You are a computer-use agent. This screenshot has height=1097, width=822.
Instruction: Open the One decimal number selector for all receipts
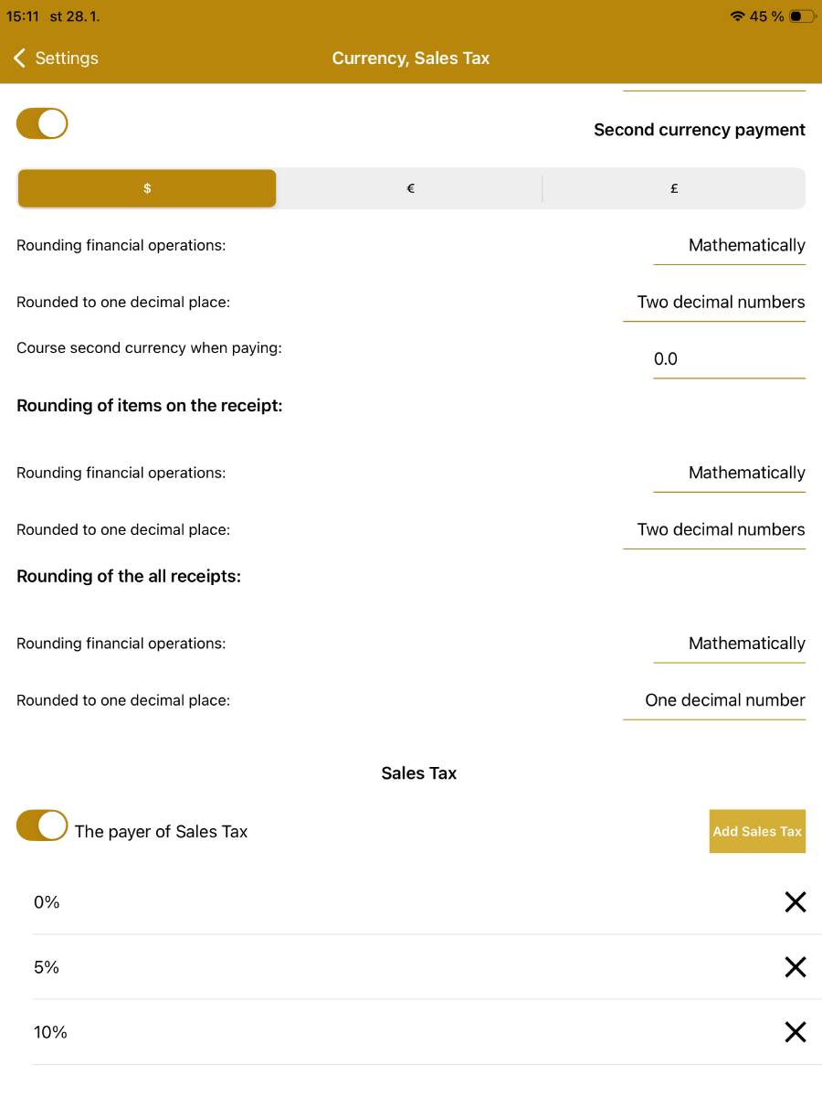(724, 700)
